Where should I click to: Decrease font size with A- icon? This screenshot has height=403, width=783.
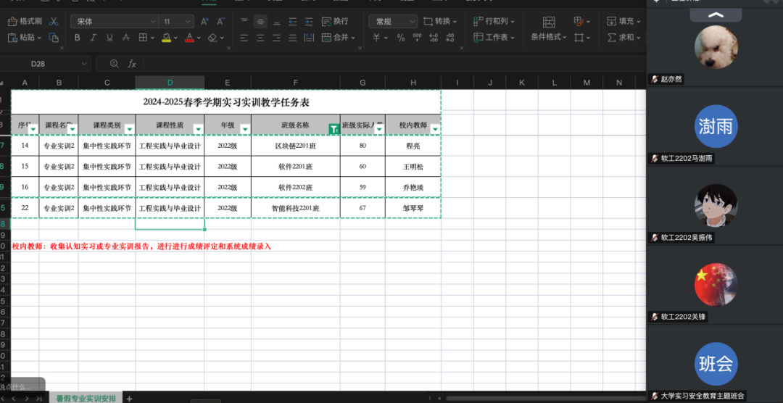click(x=220, y=22)
